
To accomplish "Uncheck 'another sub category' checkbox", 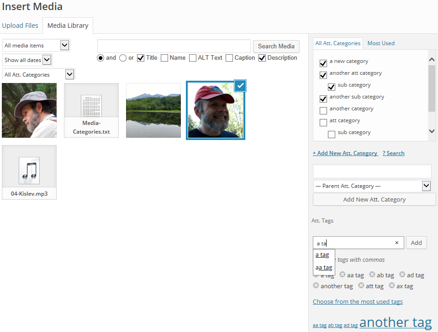I will 323,99.
